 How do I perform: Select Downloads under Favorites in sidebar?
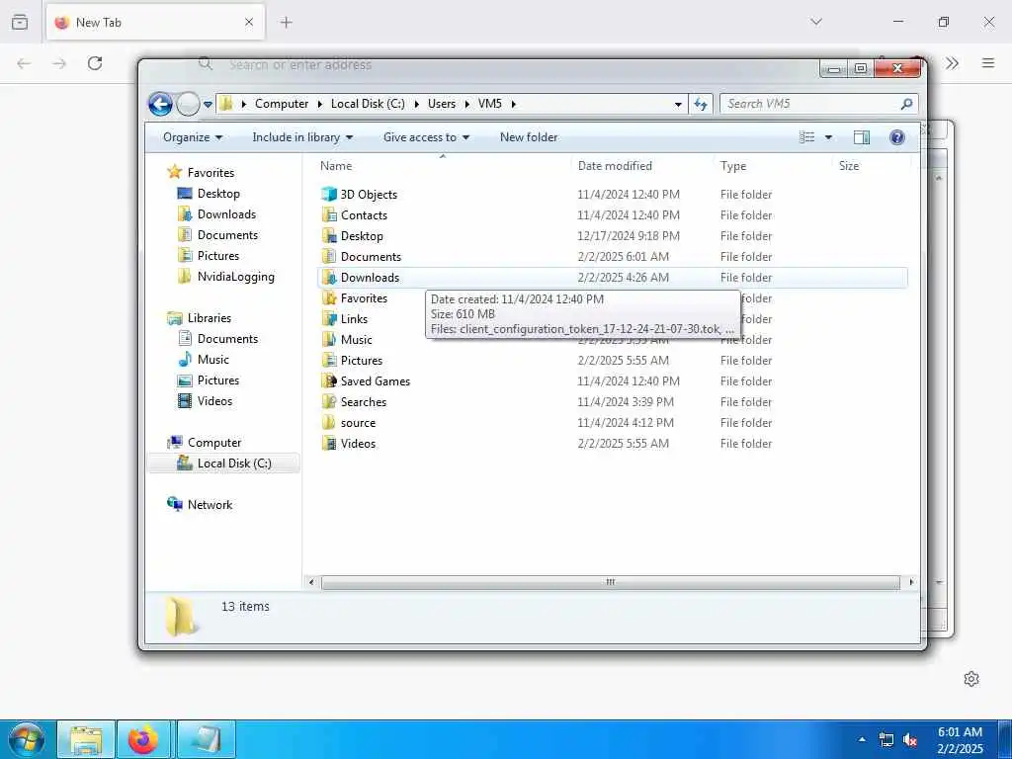click(216, 213)
